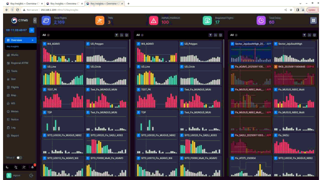The height and width of the screenshot is (180, 324).
Task: Click the Regulated Flights green icon
Action: click(207, 21)
